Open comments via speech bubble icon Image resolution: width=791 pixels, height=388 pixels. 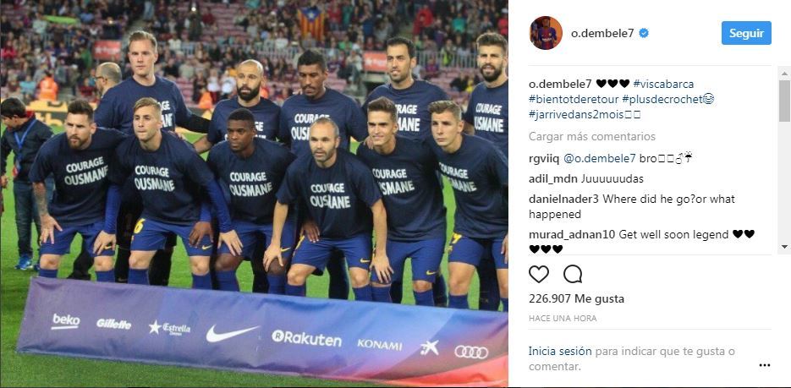click(x=573, y=274)
